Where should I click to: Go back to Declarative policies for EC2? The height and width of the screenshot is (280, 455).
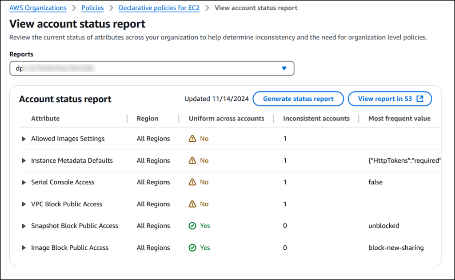(159, 8)
